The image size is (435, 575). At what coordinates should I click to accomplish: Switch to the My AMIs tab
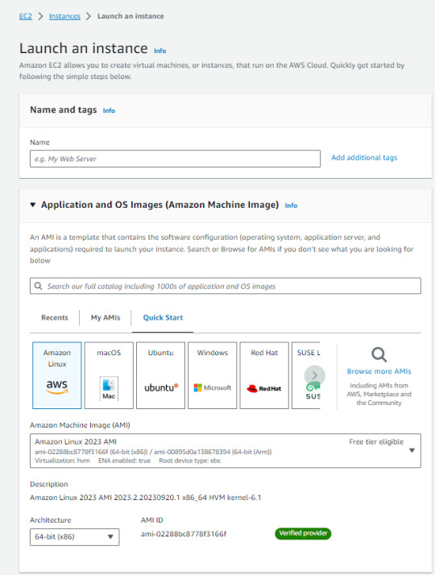[106, 317]
